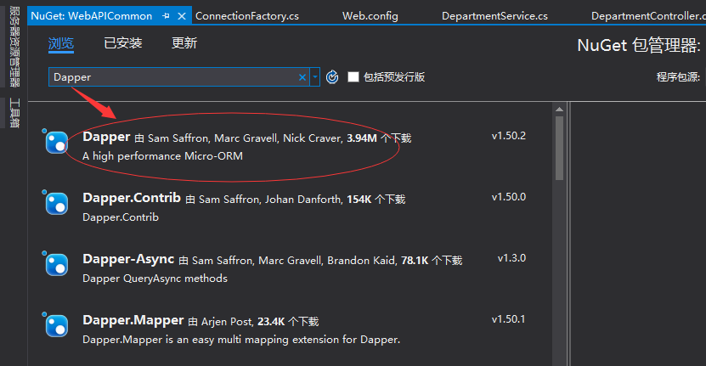Click the Dapper package icon
The height and width of the screenshot is (366, 706).
(x=57, y=143)
